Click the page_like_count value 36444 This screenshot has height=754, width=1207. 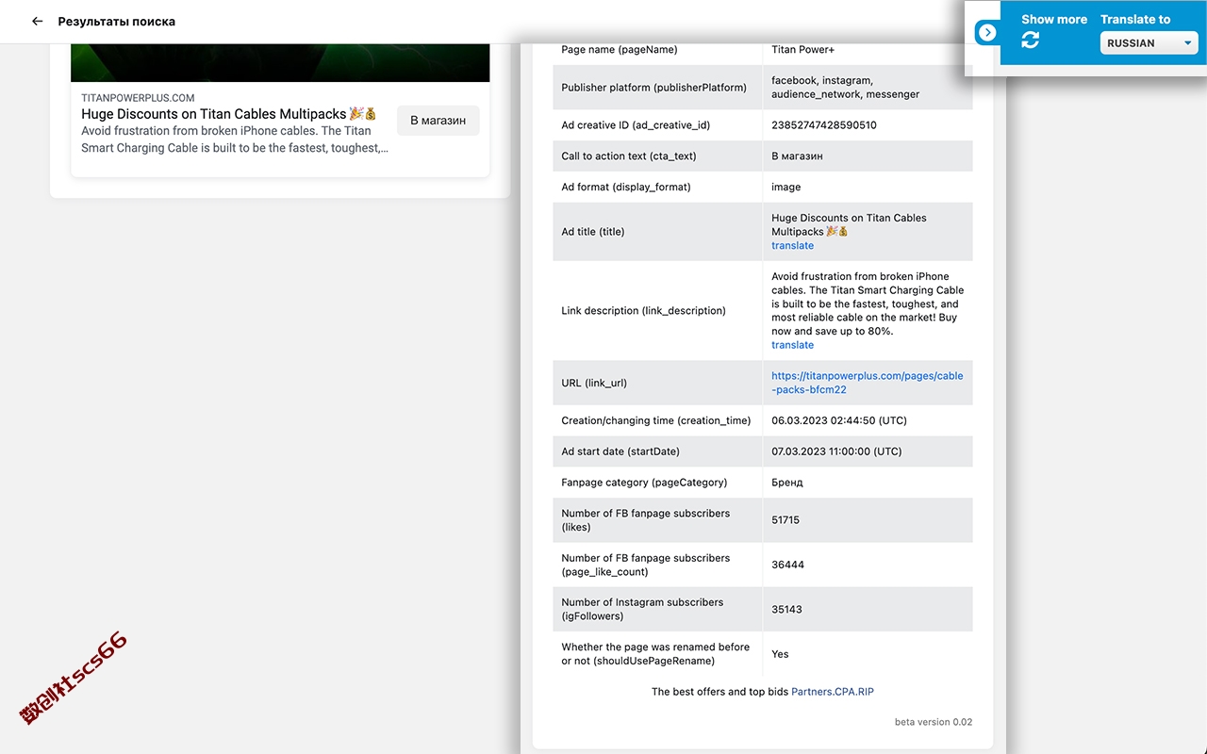(x=787, y=565)
